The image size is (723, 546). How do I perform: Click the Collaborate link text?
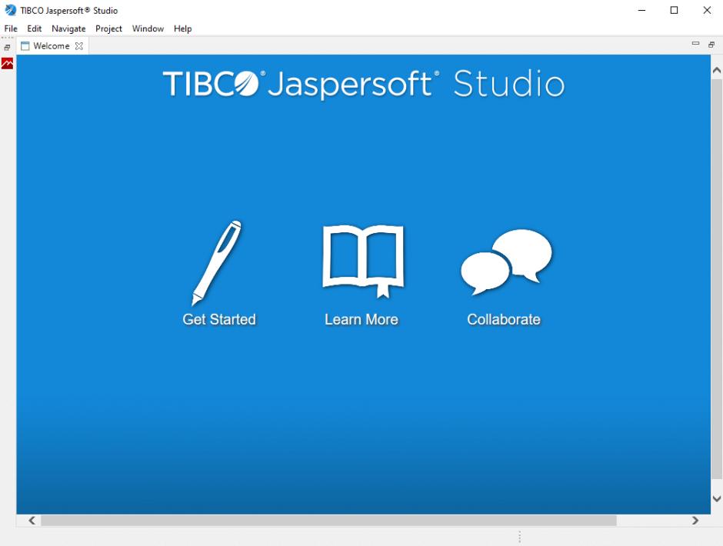[x=504, y=319]
